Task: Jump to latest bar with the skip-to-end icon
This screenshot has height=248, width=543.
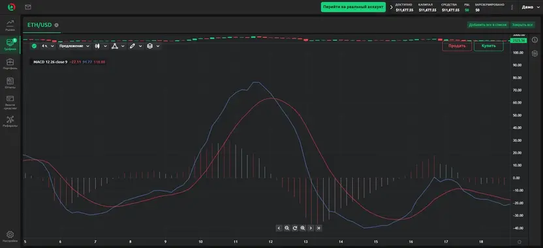Action: tap(318, 228)
